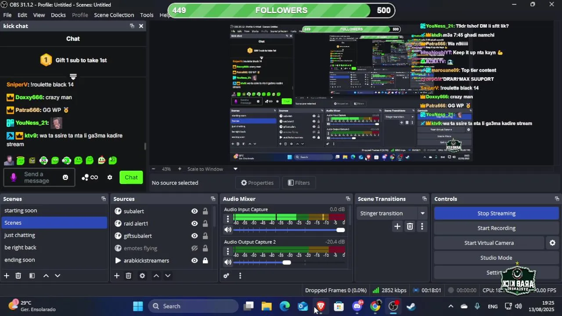The width and height of the screenshot is (562, 316).
Task: Add a scene transition plus icon
Action: tap(397, 226)
